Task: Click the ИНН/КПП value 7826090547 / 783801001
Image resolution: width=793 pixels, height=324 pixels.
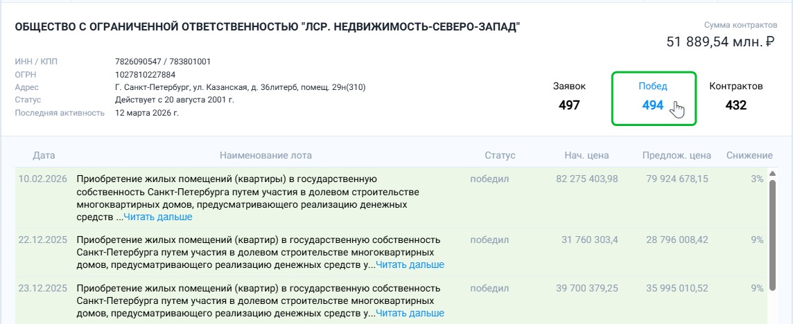Action: coord(163,62)
